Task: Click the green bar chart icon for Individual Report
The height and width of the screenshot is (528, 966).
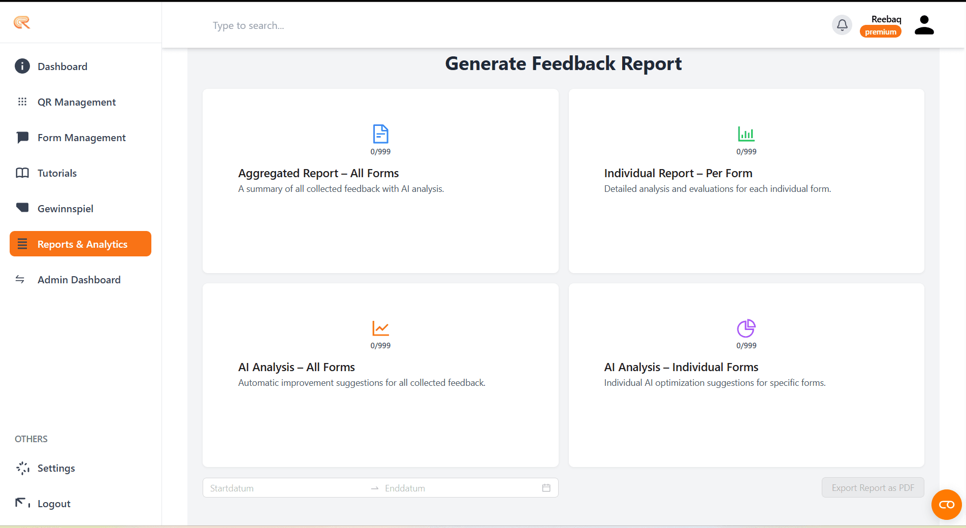Action: (746, 134)
